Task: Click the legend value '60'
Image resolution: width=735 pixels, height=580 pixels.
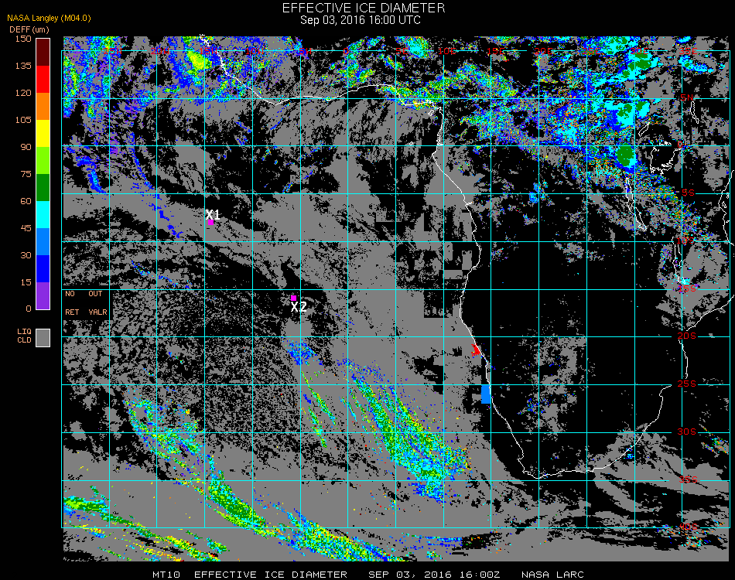Action: pos(26,202)
